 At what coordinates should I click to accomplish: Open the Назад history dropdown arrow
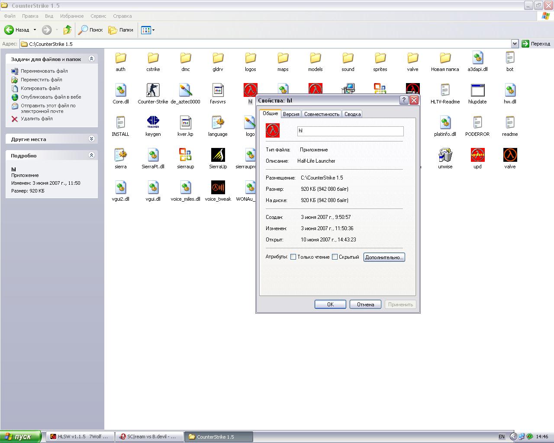click(x=35, y=30)
